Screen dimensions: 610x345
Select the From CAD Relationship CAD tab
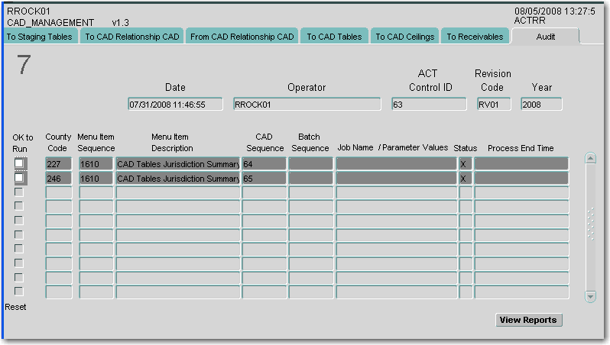tap(242, 37)
